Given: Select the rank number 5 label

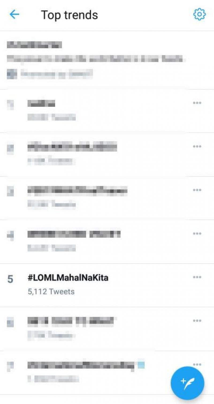Looking at the screenshot, I should point(10,279).
